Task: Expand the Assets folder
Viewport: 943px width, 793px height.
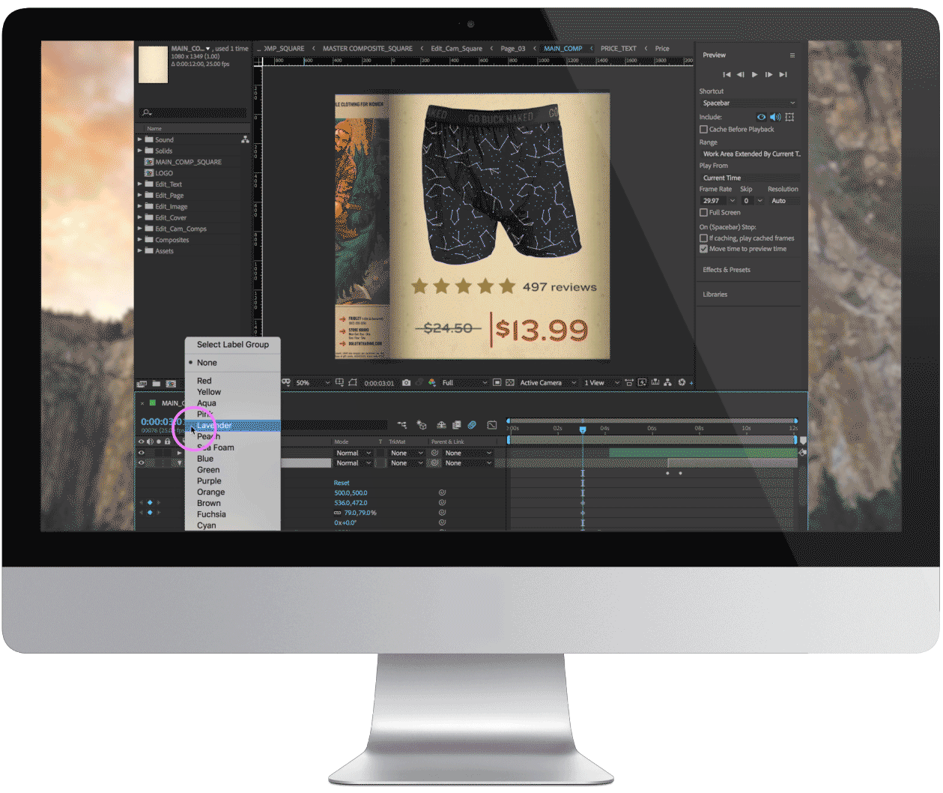Action: point(139,250)
